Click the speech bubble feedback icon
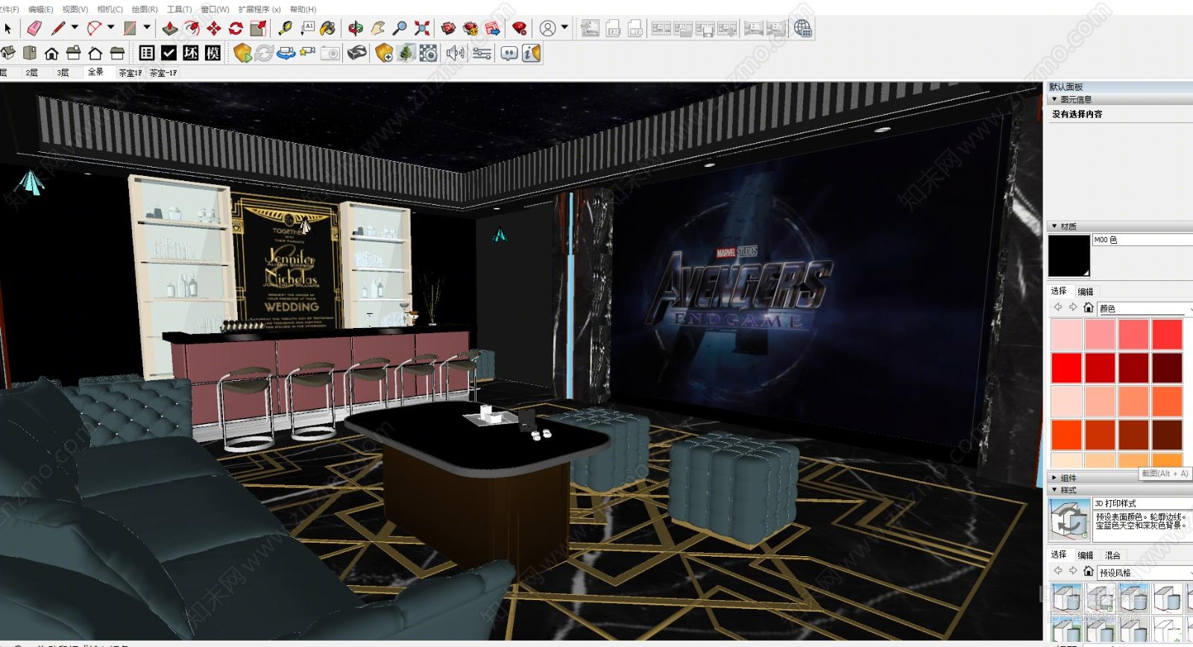Viewport: 1193px width, 647px height. pyautogui.click(x=509, y=53)
